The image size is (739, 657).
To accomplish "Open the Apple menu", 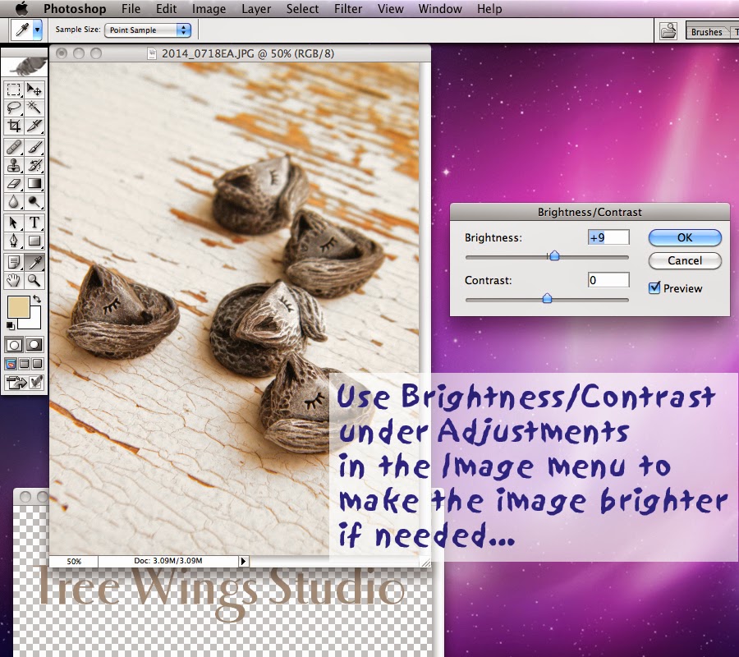I will [21, 8].
